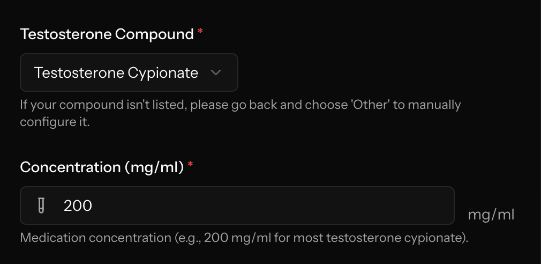This screenshot has height=264, width=541.
Task: Click the 200 value in concentration box
Action: [78, 206]
